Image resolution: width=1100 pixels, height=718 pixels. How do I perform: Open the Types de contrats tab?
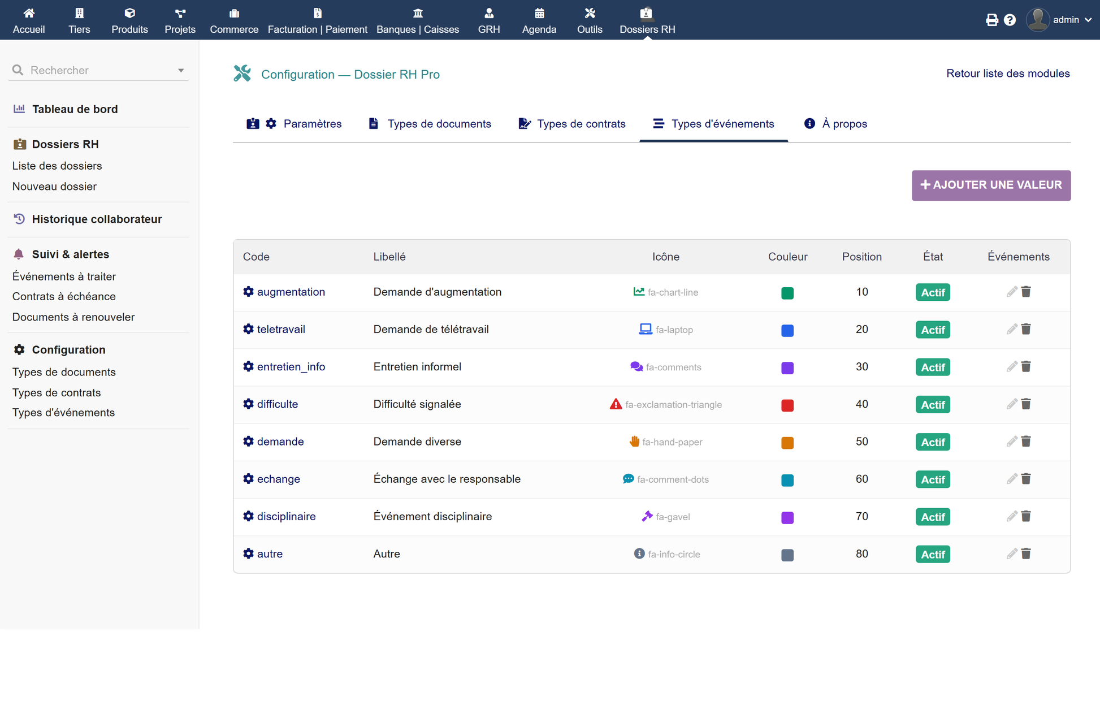pyautogui.click(x=572, y=124)
